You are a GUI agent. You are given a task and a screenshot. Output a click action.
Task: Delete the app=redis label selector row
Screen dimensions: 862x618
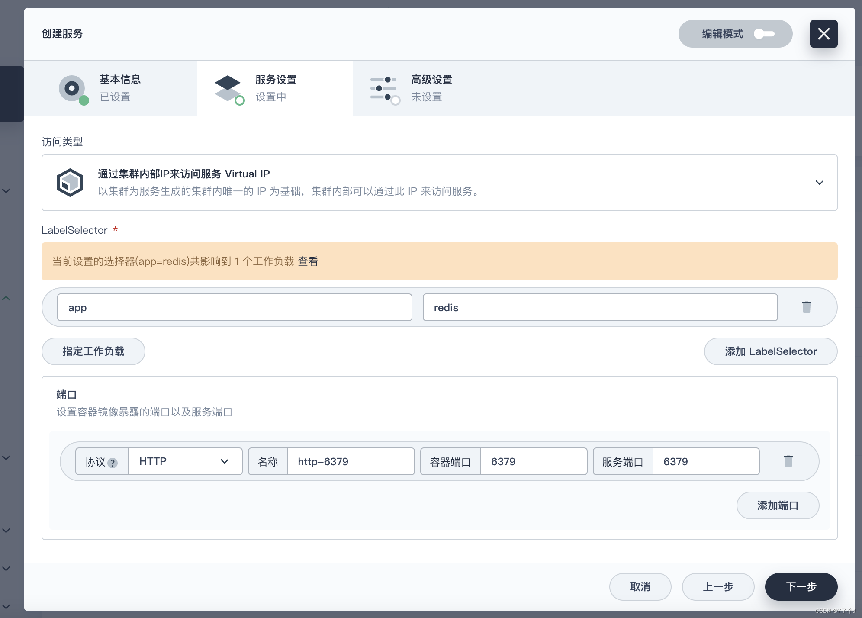806,307
